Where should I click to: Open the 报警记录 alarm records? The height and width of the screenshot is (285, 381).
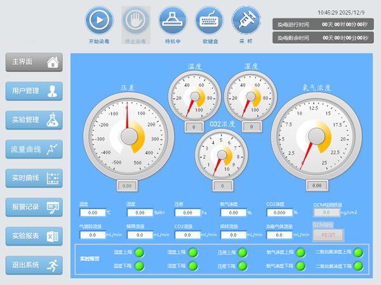pyautogui.click(x=34, y=207)
